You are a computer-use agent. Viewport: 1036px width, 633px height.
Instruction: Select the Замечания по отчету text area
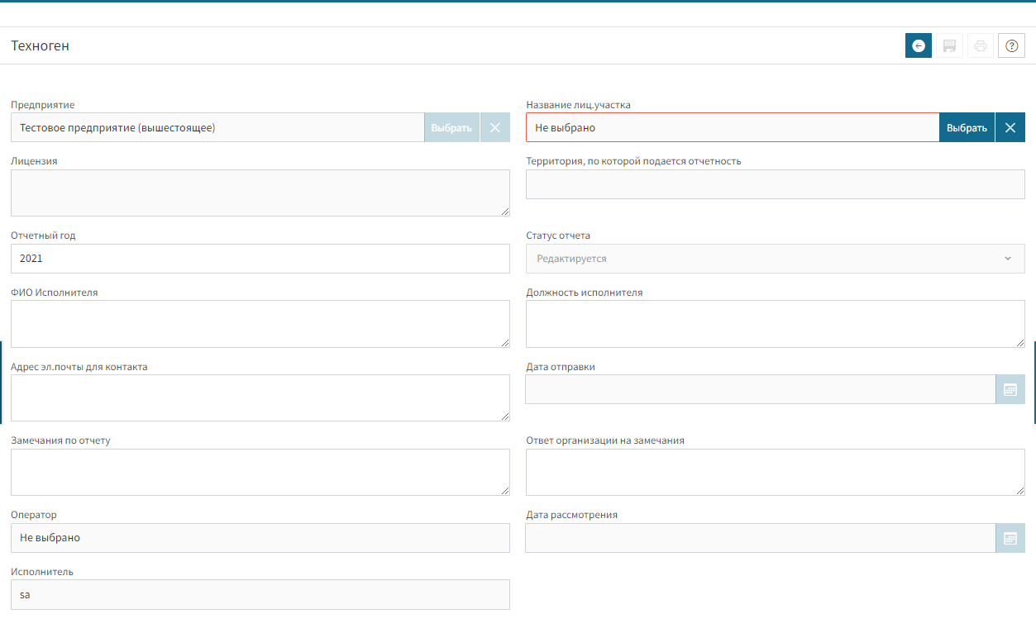tap(260, 472)
